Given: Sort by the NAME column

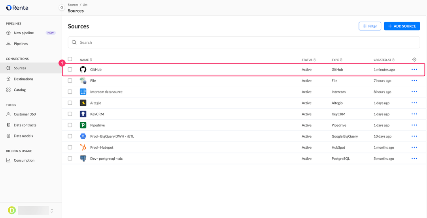Looking at the screenshot, I should point(86,60).
